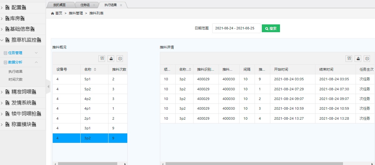Click export icon in 推料概况 toolbar
Screen dimensions: 375x165
click(x=111, y=58)
